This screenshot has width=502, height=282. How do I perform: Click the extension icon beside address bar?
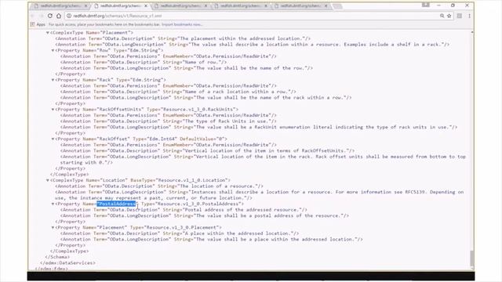click(x=460, y=16)
